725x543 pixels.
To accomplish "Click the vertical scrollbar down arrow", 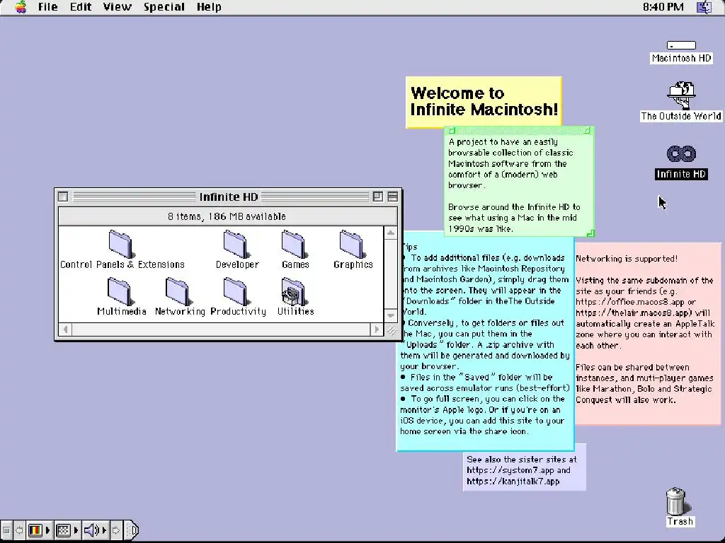I will (391, 316).
